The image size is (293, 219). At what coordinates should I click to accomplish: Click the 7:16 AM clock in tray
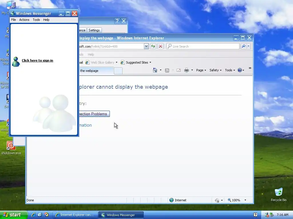[x=282, y=215]
